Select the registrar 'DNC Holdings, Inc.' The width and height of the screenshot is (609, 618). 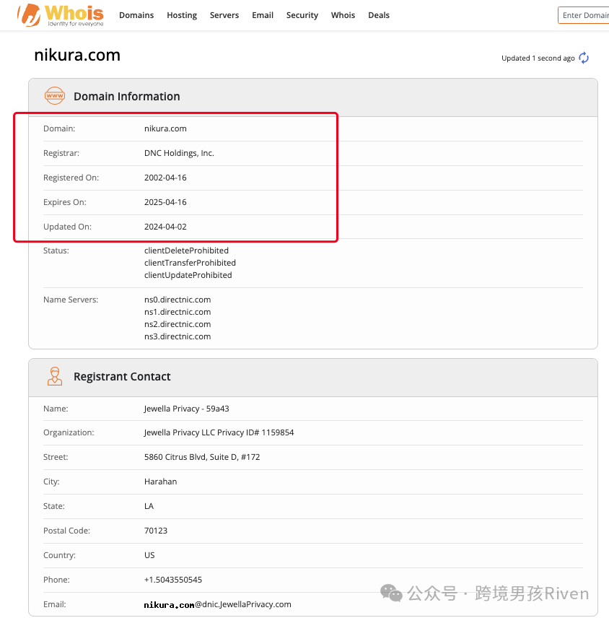tap(179, 153)
